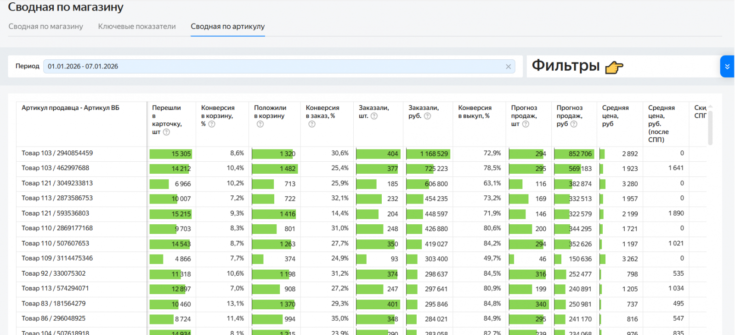The width and height of the screenshot is (735, 335).
Task: Click help icon next to 'Заказали, шт.'
Action: tap(374, 116)
